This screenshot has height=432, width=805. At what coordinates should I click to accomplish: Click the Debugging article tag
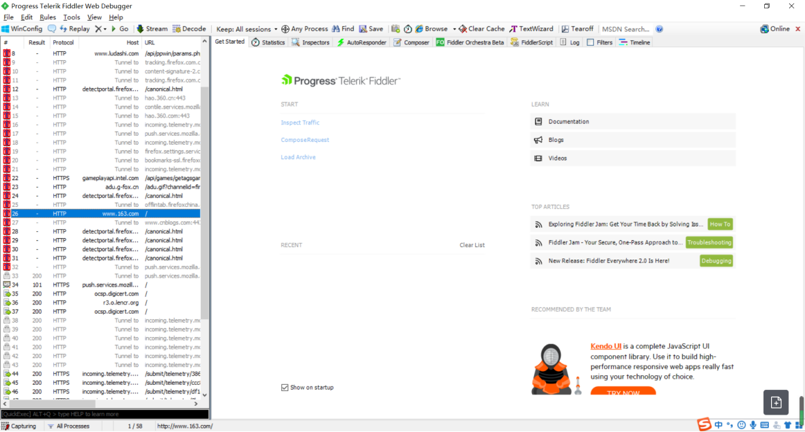(716, 261)
